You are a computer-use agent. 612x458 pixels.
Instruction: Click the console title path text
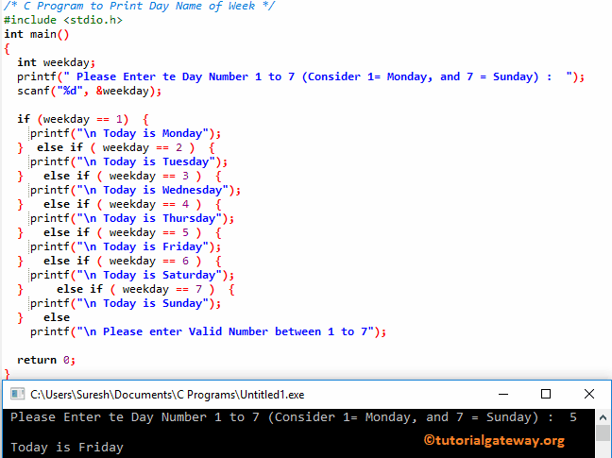[167, 395]
